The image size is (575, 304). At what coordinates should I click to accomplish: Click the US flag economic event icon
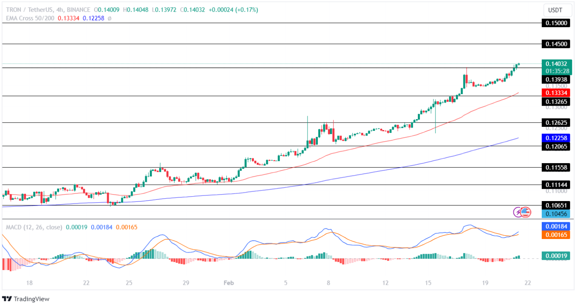[526, 213]
